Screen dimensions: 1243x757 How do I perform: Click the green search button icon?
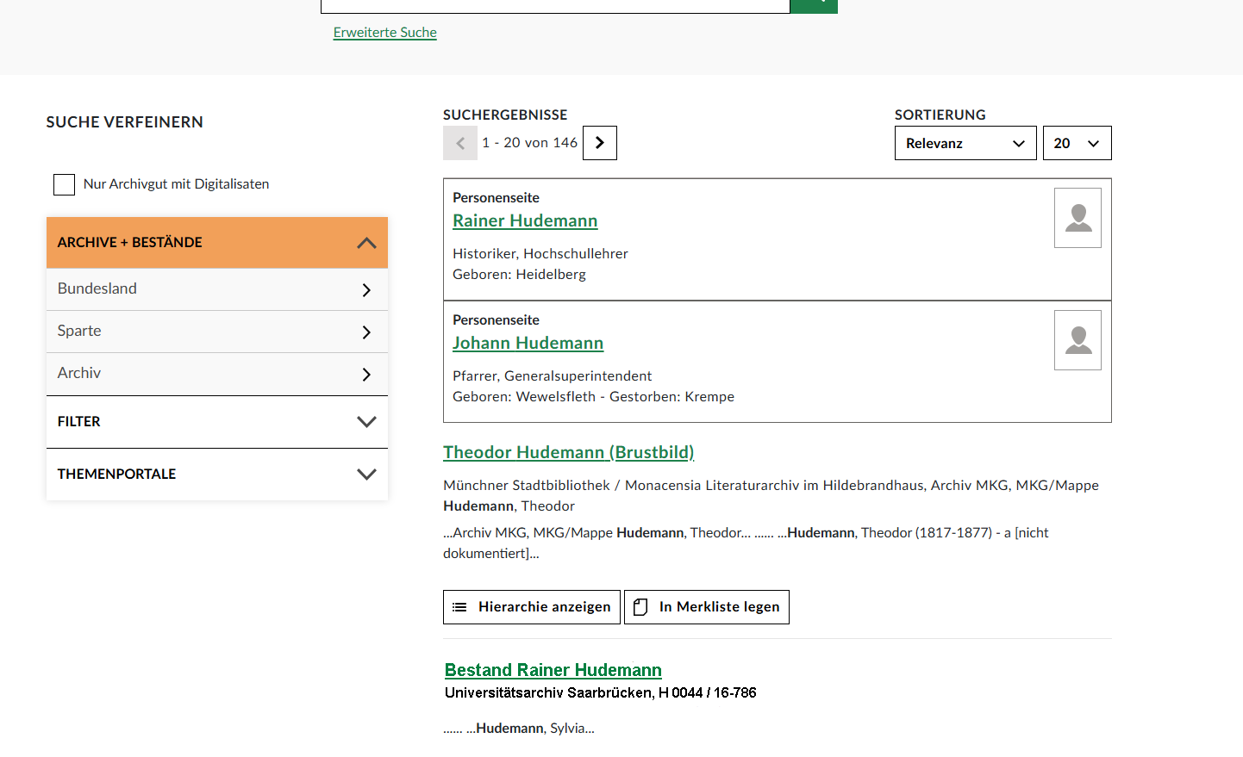coord(814,5)
